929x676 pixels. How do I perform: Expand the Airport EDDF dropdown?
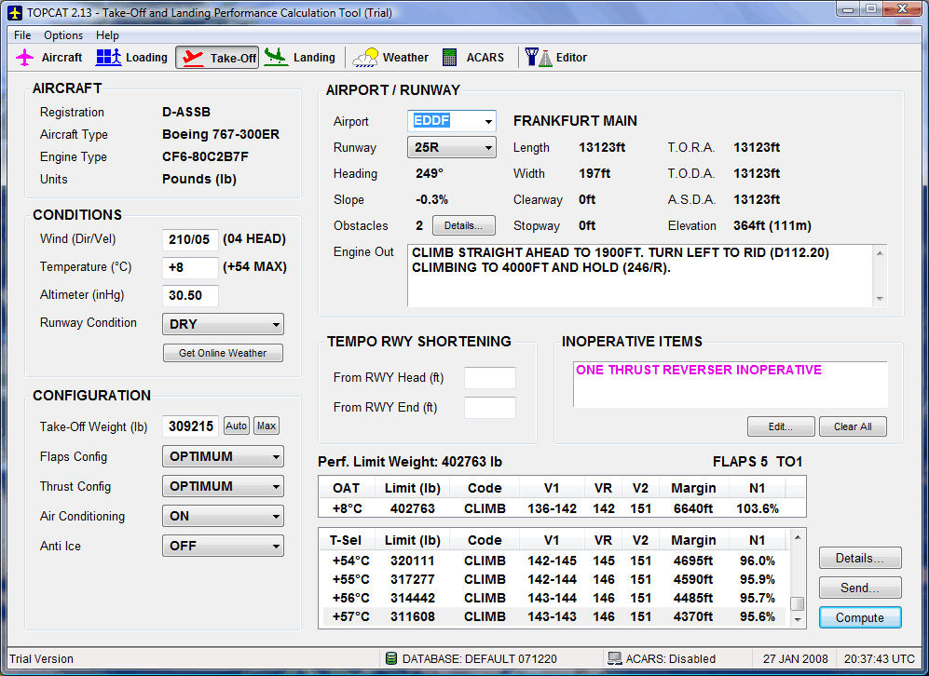click(488, 122)
